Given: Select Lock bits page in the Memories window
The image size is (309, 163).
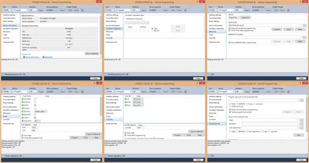Looking at the screenshot, I should click(212, 38).
